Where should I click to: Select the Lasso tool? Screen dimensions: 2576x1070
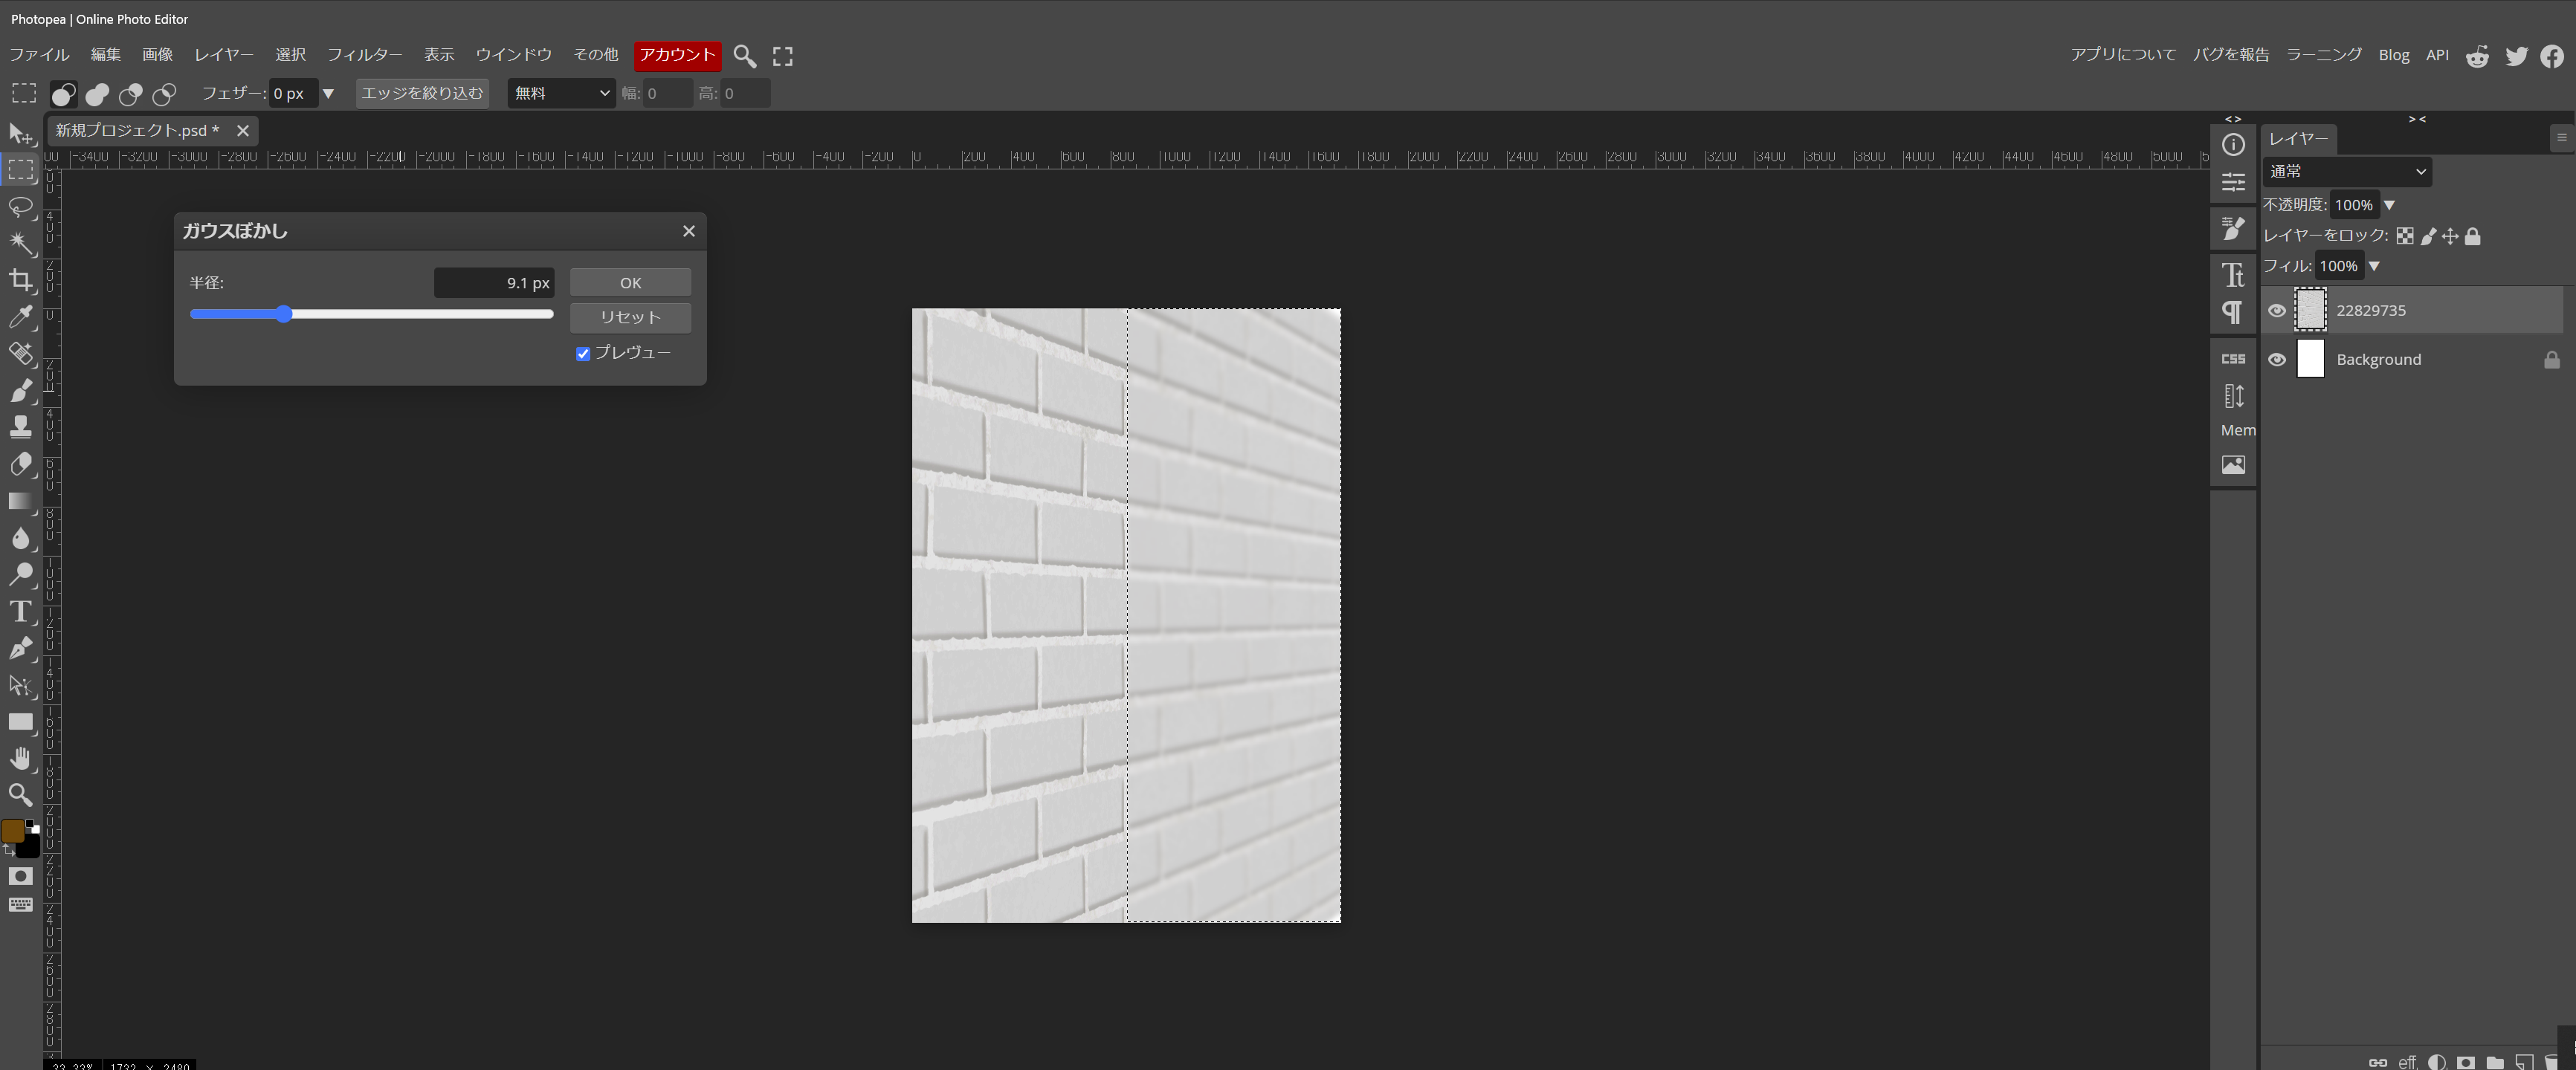coord(20,207)
